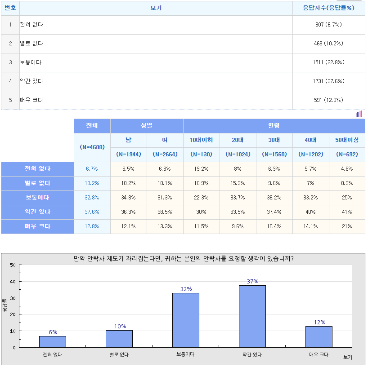Click the '약간 있다' label under the chart

pyautogui.click(x=252, y=355)
